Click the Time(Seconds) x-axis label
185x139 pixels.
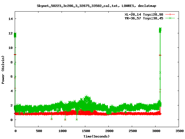96,136
